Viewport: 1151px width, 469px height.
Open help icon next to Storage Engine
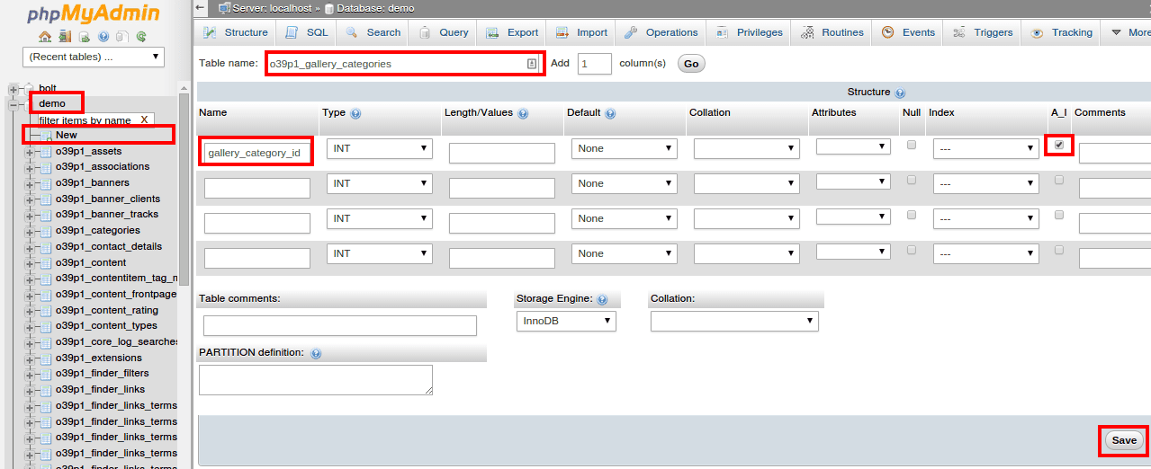(602, 299)
